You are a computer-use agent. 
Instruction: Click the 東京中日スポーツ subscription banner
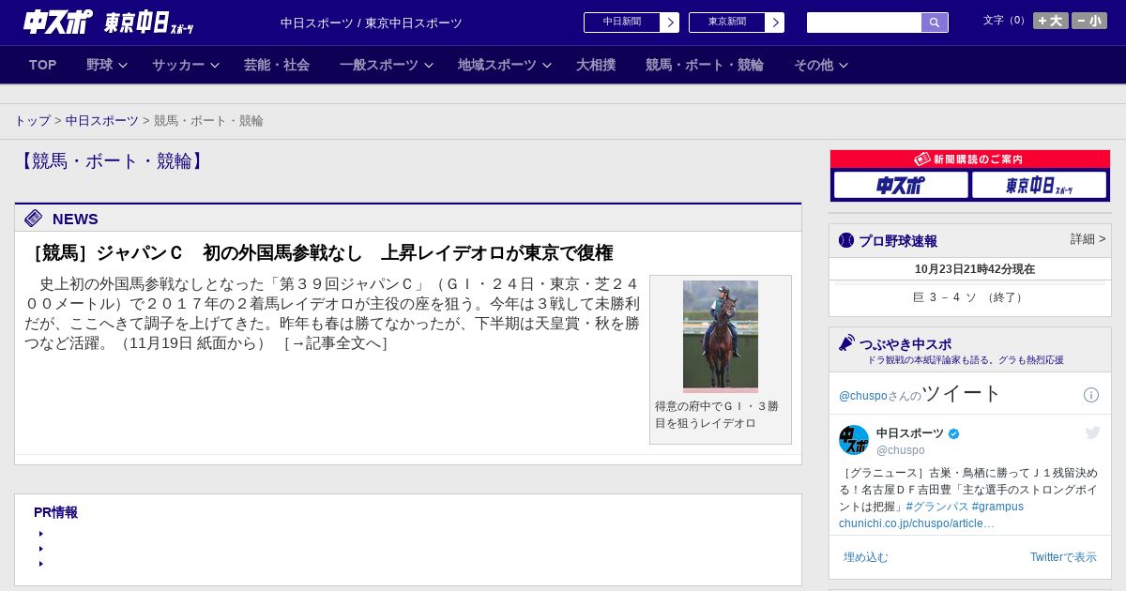pos(1039,185)
